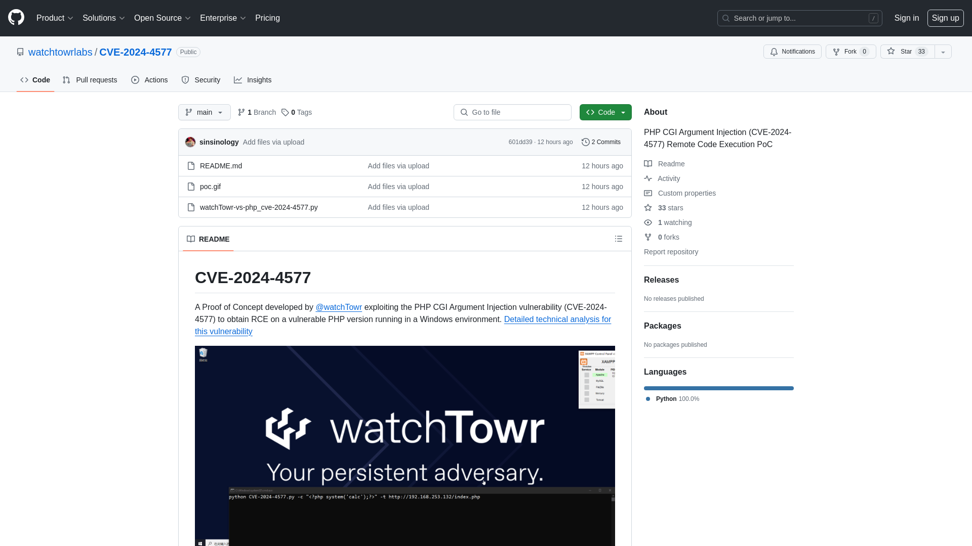Open the green Code dropdown
The image size is (972, 546).
[605, 112]
